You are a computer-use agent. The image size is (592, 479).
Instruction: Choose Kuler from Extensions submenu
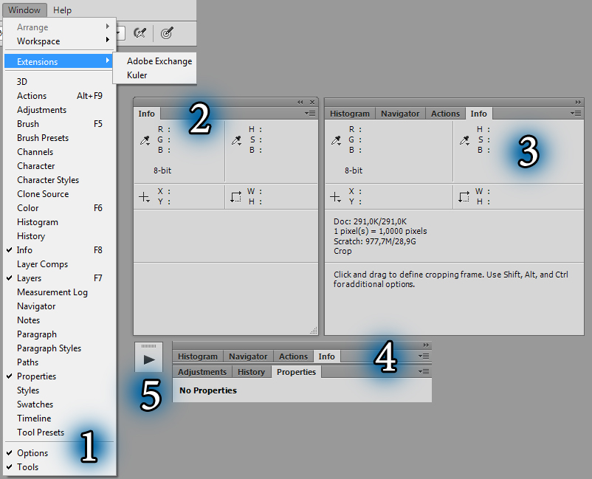(x=137, y=75)
